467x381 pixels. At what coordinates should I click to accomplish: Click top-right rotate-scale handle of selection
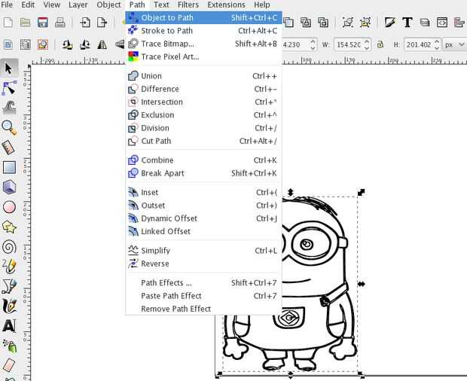tap(361, 192)
